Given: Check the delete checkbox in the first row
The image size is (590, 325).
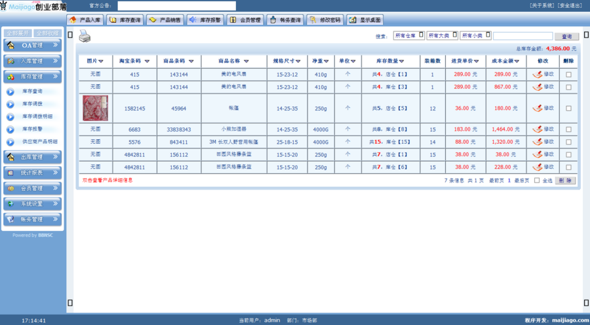Looking at the screenshot, I should point(568,75).
